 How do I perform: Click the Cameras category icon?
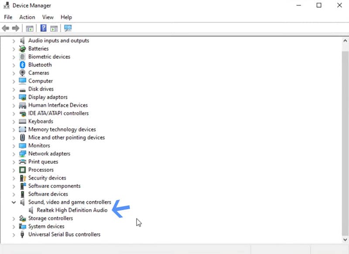pos(23,73)
